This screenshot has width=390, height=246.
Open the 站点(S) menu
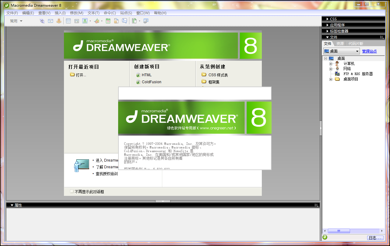(x=126, y=13)
